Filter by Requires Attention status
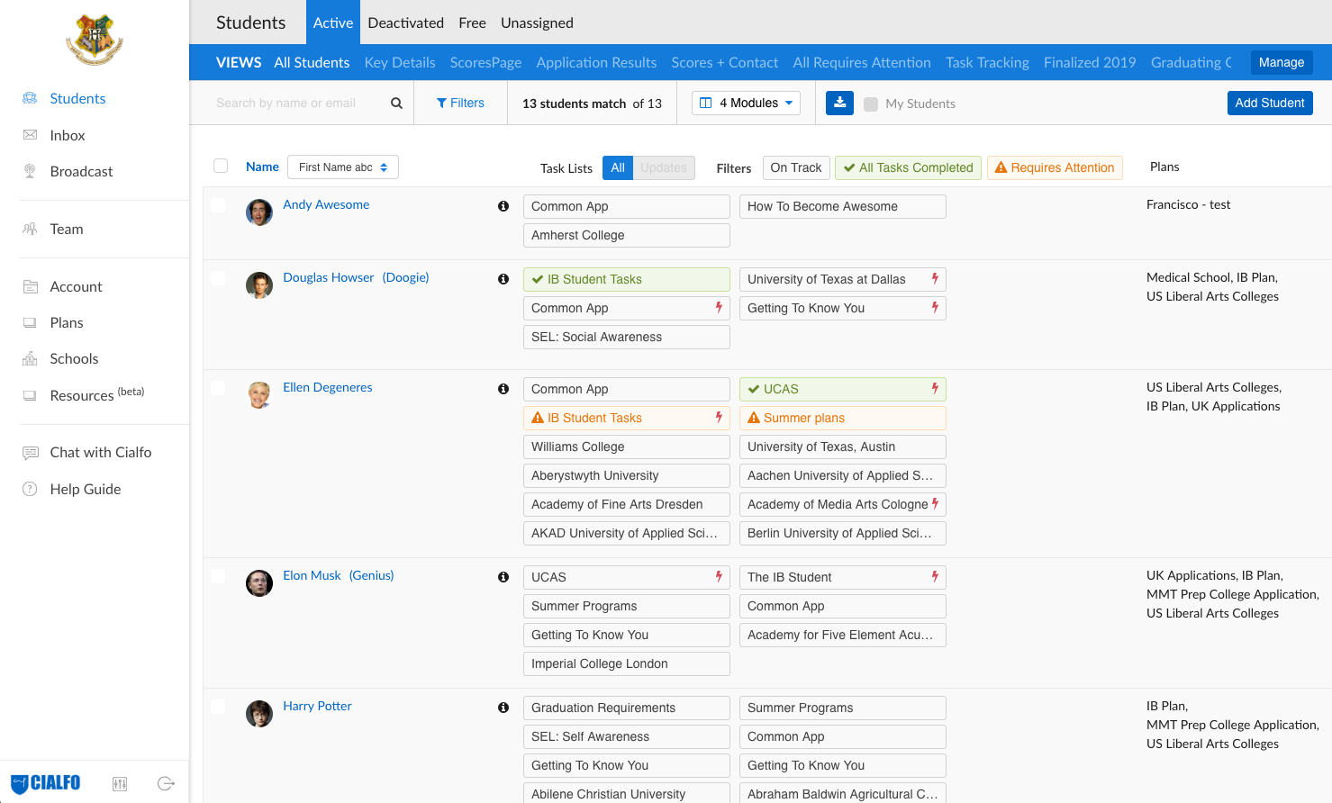 [1055, 167]
